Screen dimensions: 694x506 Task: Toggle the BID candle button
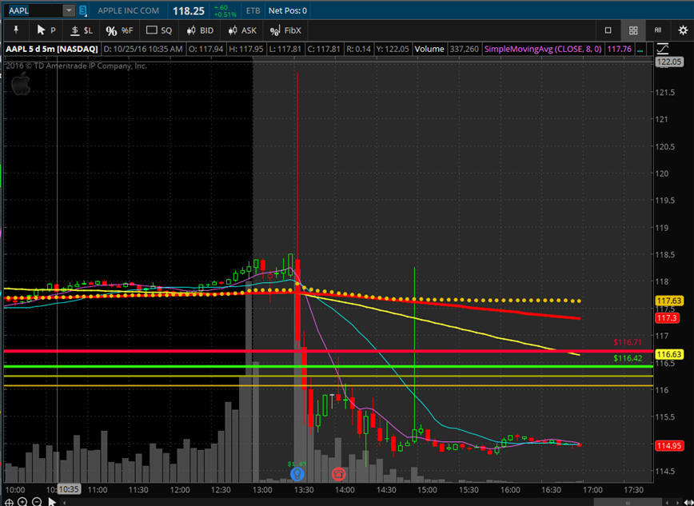point(200,30)
